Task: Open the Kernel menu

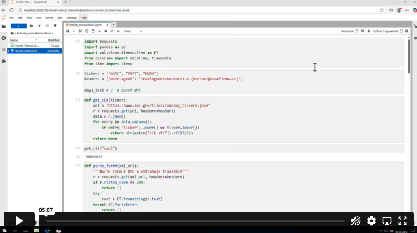Action: point(48,18)
